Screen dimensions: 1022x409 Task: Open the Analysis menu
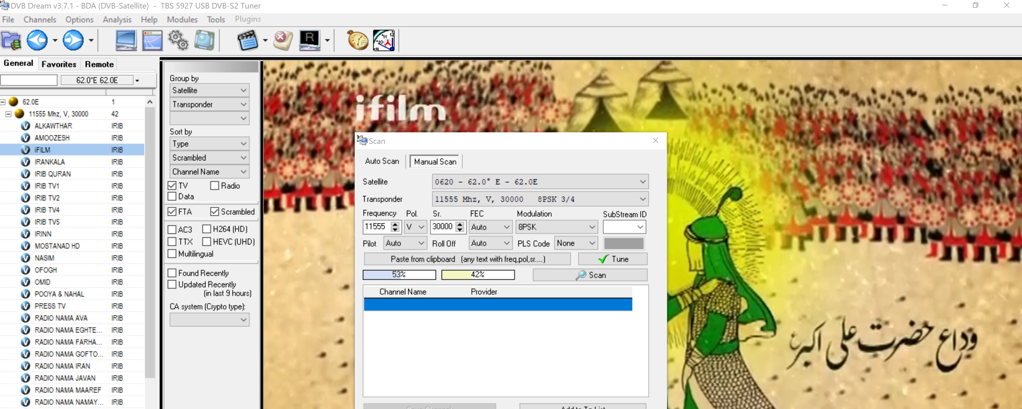tap(117, 19)
